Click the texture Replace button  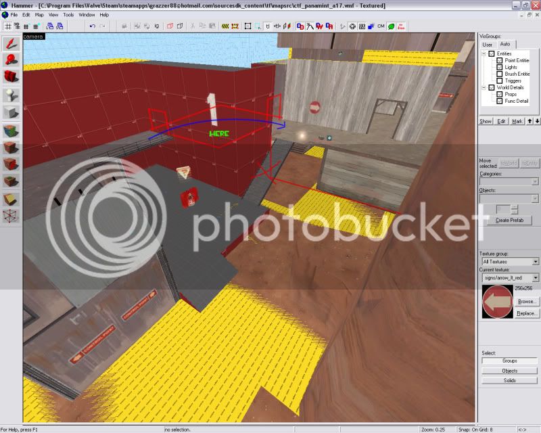pyautogui.click(x=527, y=313)
